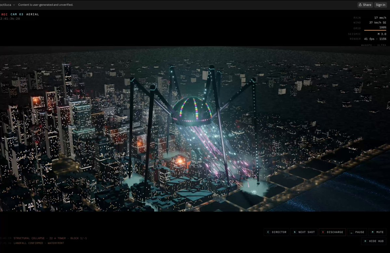Trigger the red Discharge action
Screen dimensions: 390x253
coord(332,232)
